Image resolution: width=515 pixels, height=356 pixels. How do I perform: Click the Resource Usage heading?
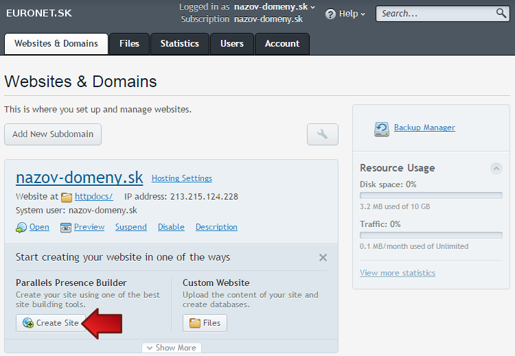(398, 168)
